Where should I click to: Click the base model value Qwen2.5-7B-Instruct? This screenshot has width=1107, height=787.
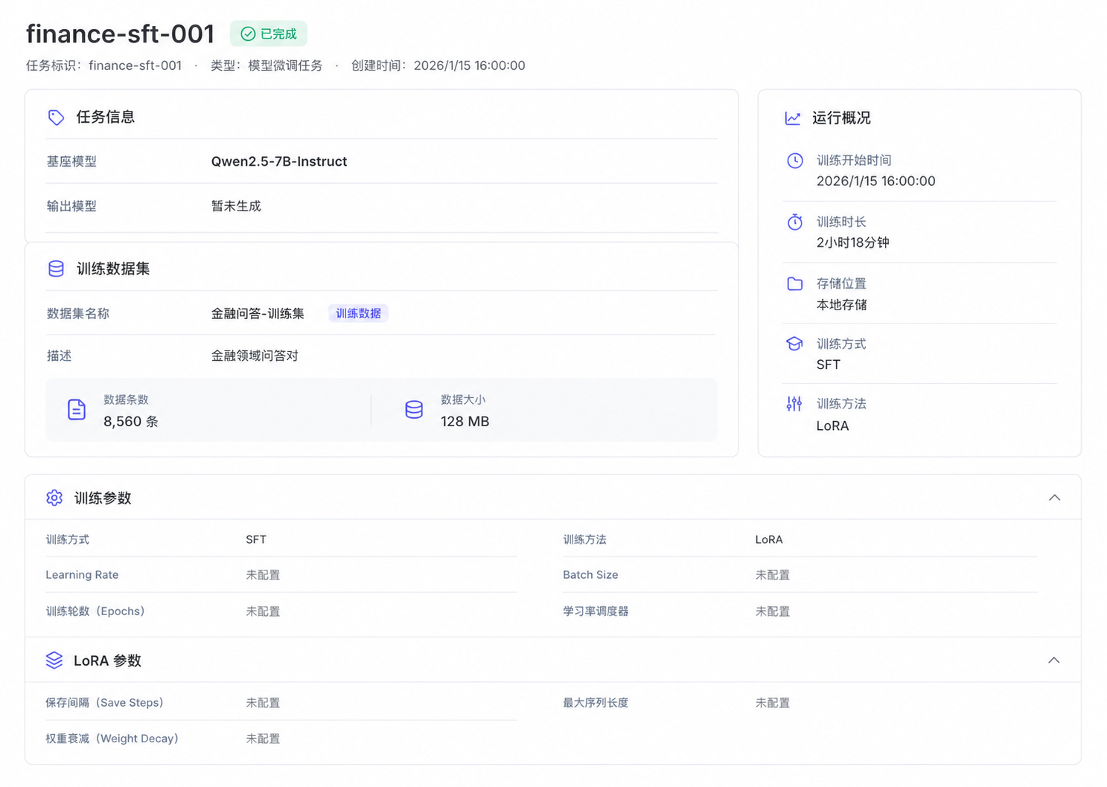(279, 161)
